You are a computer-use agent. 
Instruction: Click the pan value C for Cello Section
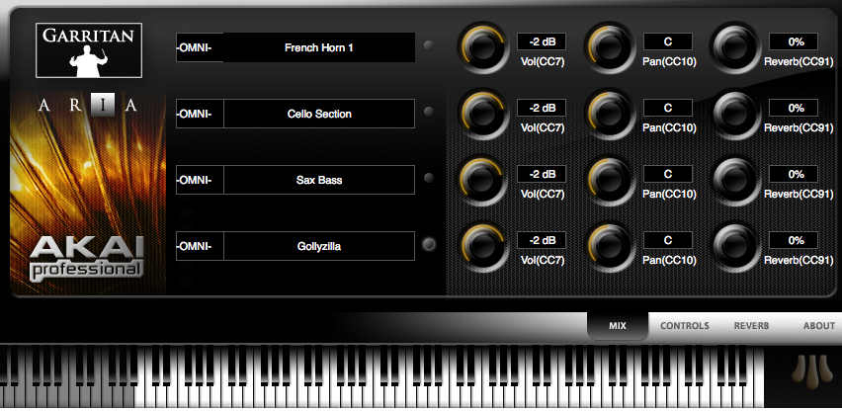click(668, 108)
